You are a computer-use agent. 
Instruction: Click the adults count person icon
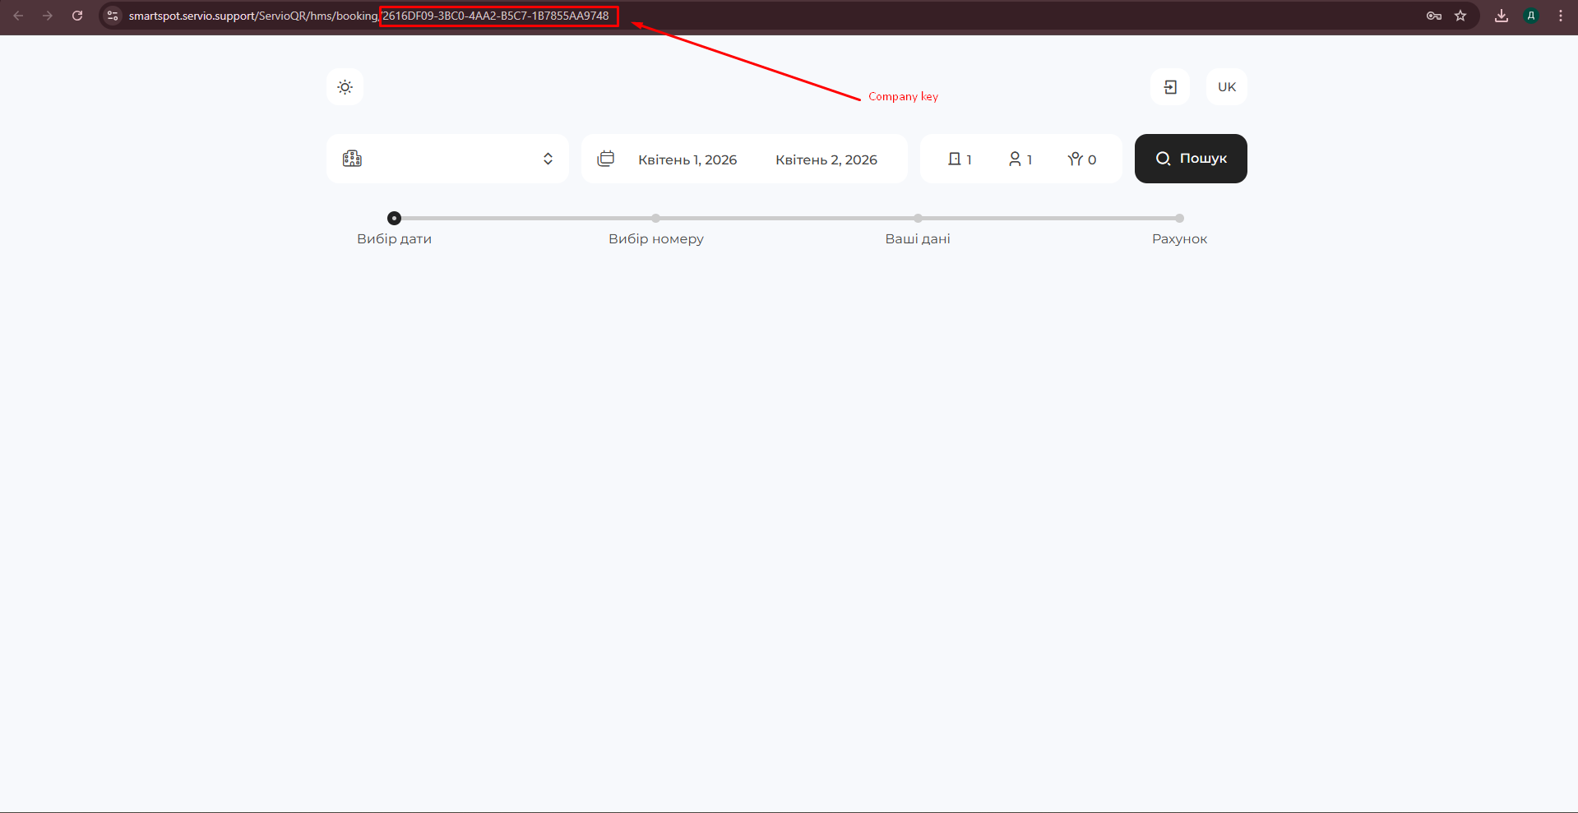pyautogui.click(x=1015, y=159)
